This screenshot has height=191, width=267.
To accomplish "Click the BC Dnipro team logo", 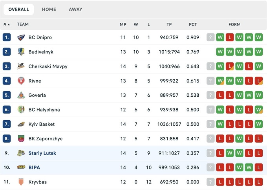I will [x=21, y=38].
